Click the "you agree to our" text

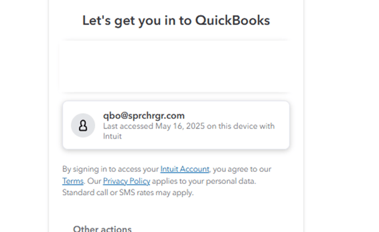tap(242, 169)
